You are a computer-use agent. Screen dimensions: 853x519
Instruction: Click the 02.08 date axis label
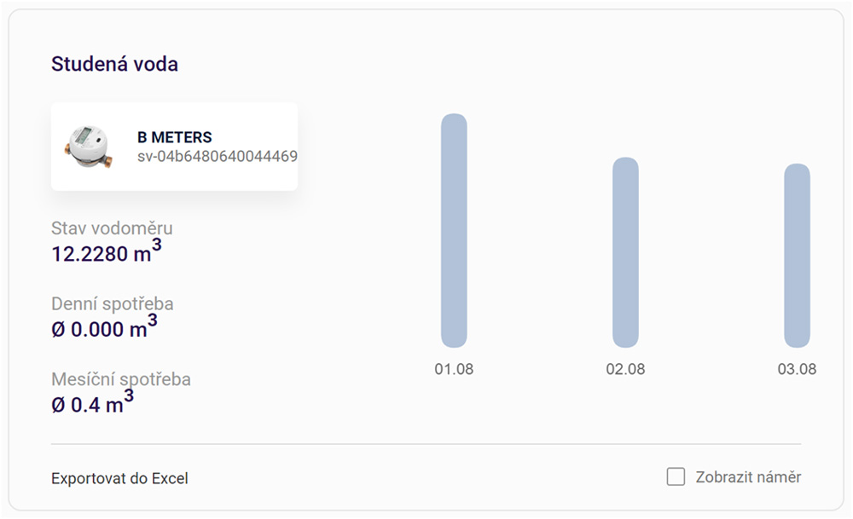tap(625, 369)
